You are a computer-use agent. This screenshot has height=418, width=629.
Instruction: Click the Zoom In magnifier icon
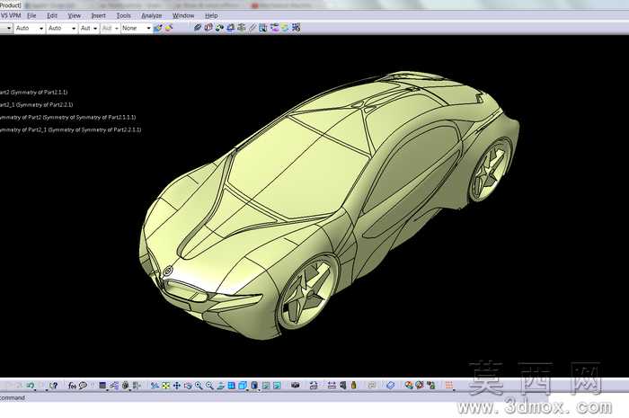tap(199, 386)
